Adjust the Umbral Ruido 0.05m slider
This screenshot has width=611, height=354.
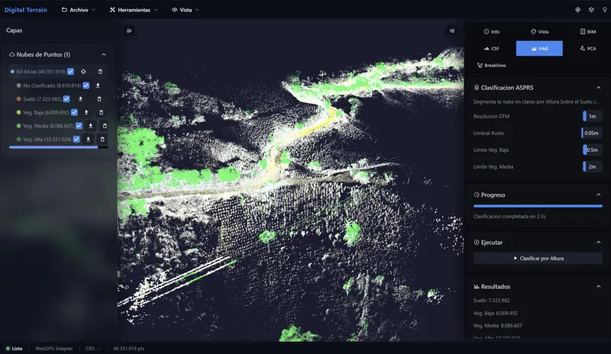point(591,133)
